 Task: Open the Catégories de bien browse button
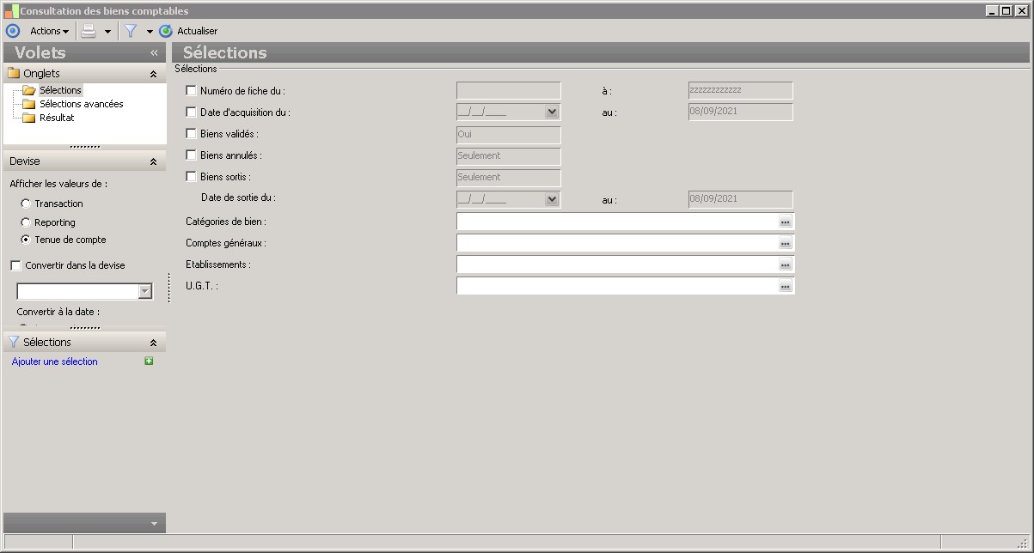(785, 222)
